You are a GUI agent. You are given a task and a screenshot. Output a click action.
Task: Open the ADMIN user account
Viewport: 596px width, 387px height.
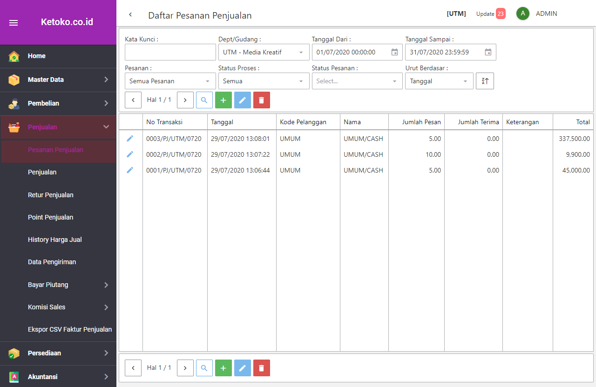pos(546,14)
